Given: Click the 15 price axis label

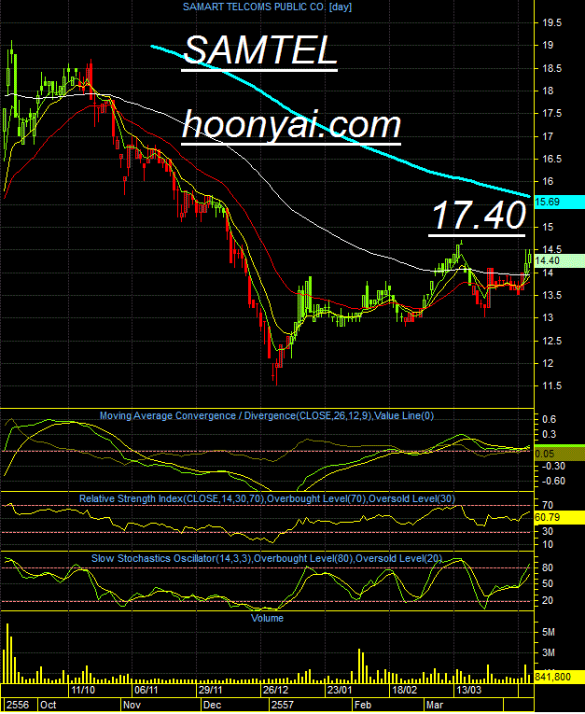Looking at the screenshot, I should (x=548, y=227).
